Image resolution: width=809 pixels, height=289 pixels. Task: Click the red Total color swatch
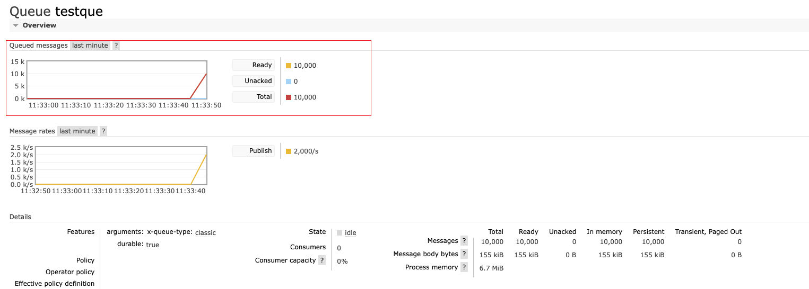pos(289,97)
